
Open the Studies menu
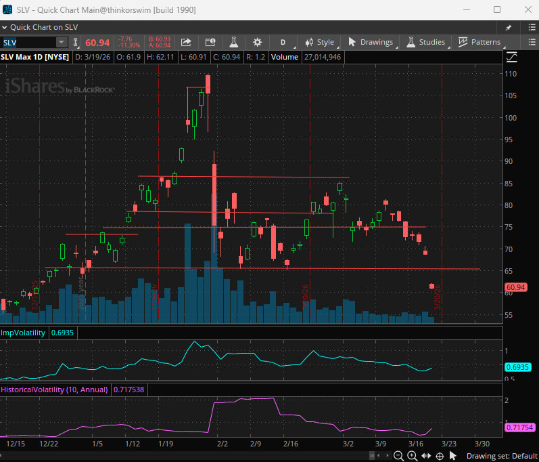426,42
